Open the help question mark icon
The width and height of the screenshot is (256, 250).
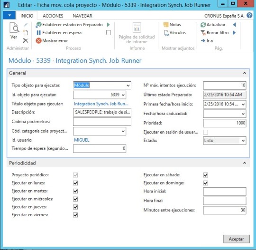point(249,16)
